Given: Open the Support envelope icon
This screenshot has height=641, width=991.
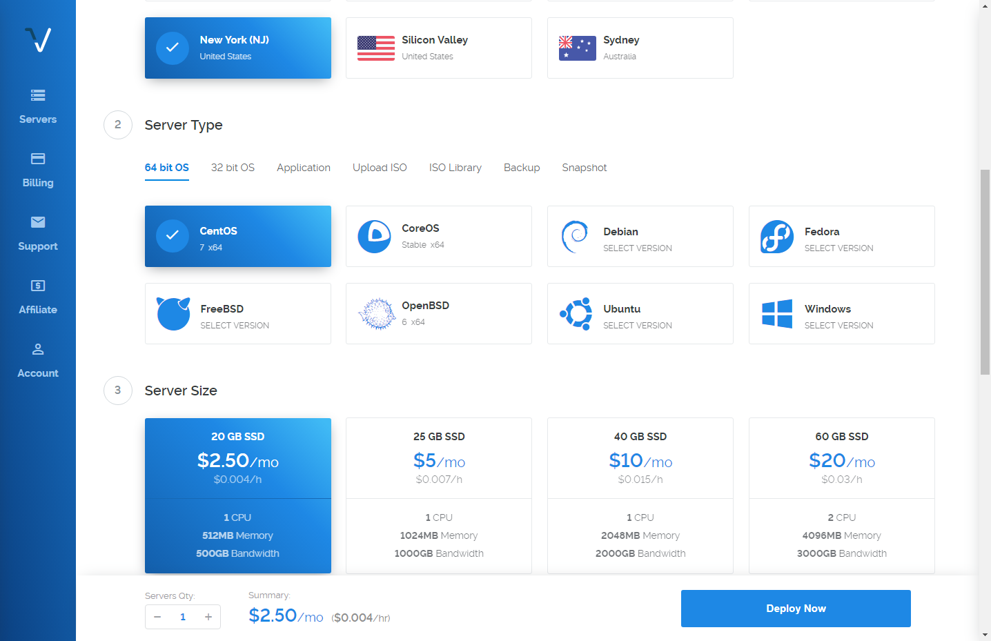Looking at the screenshot, I should click(38, 222).
